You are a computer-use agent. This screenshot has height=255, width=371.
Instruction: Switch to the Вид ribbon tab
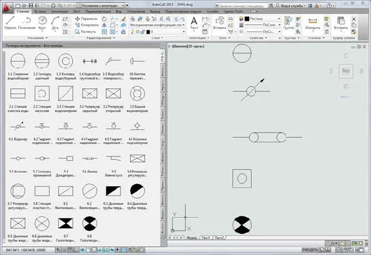119,11
